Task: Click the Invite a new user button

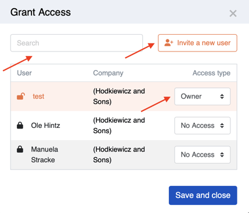Action: (197, 43)
